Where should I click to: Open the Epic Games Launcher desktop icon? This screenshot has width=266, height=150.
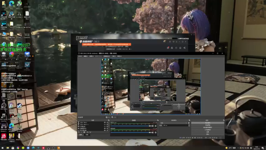point(4,117)
